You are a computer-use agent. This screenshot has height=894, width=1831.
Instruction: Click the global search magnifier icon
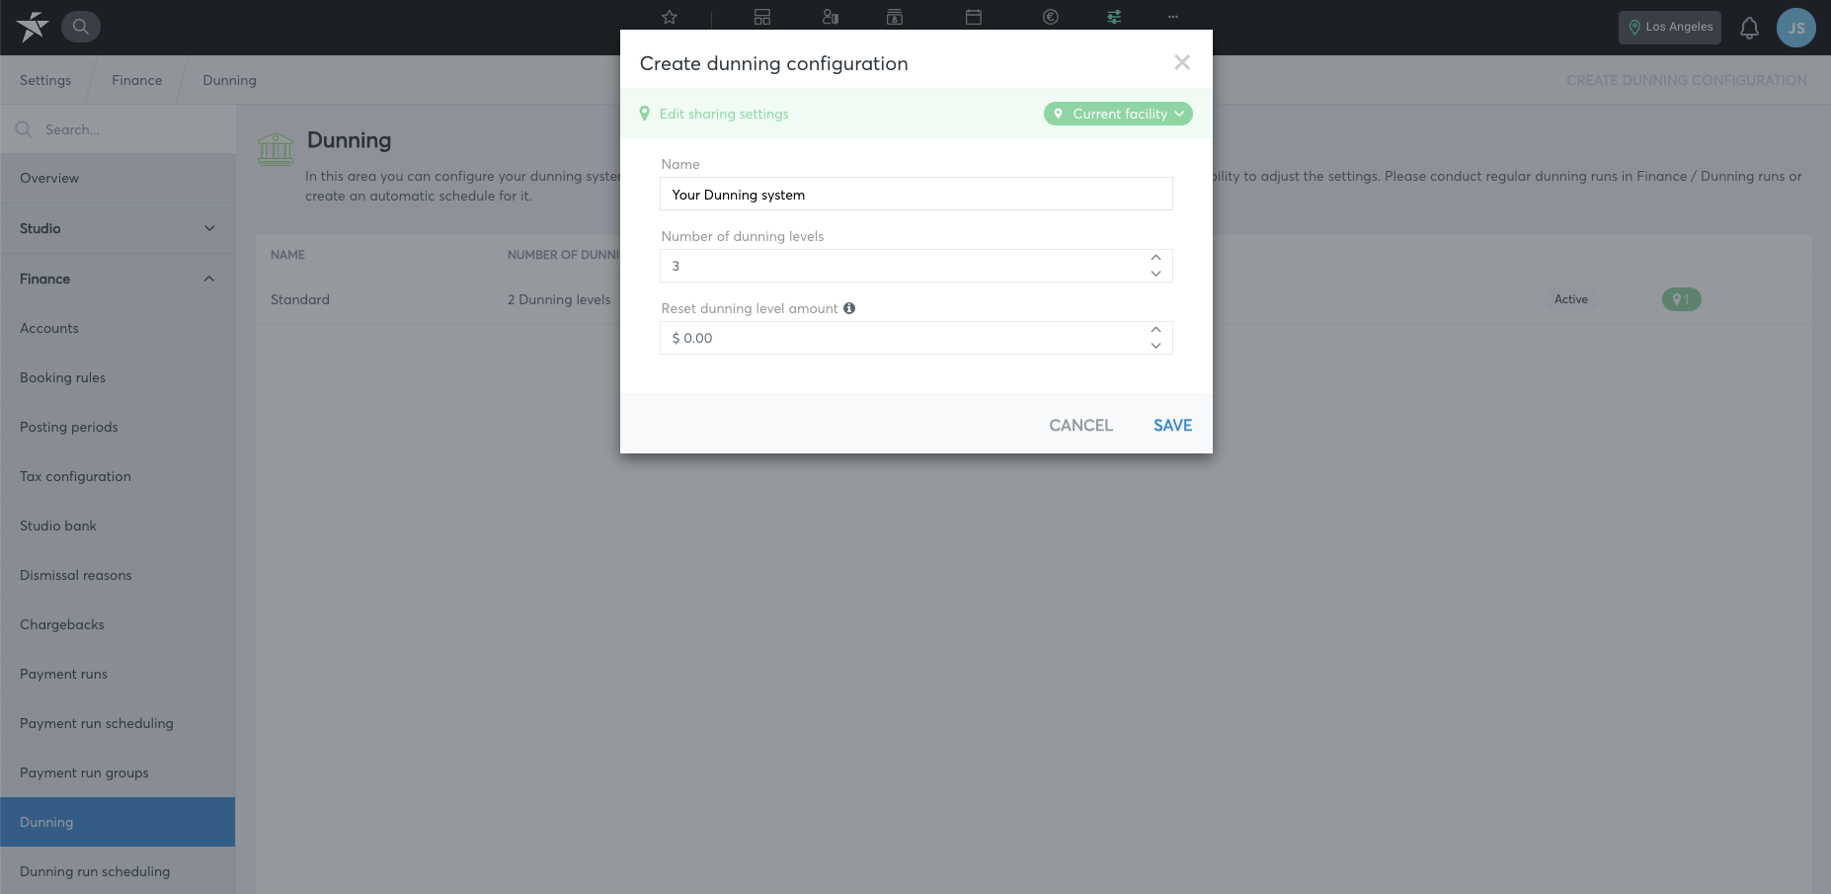(x=81, y=27)
